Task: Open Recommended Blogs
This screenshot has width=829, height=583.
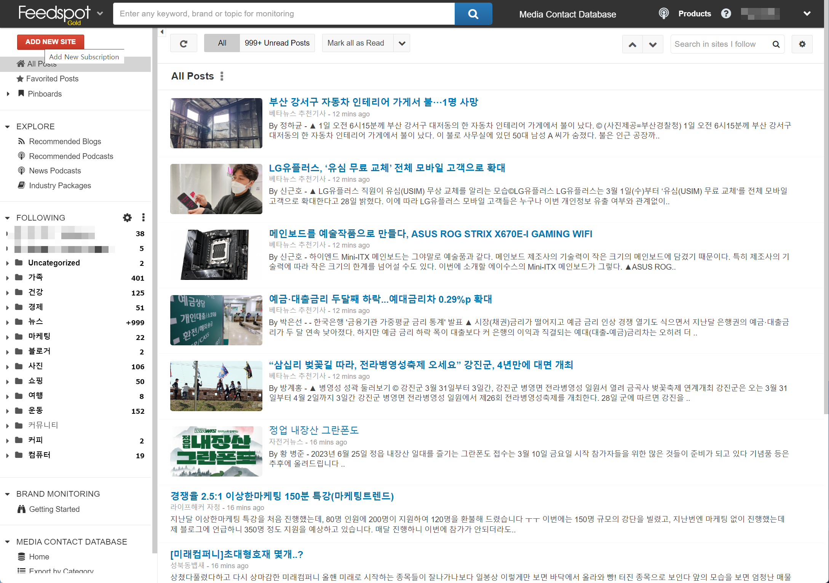Action: (65, 141)
